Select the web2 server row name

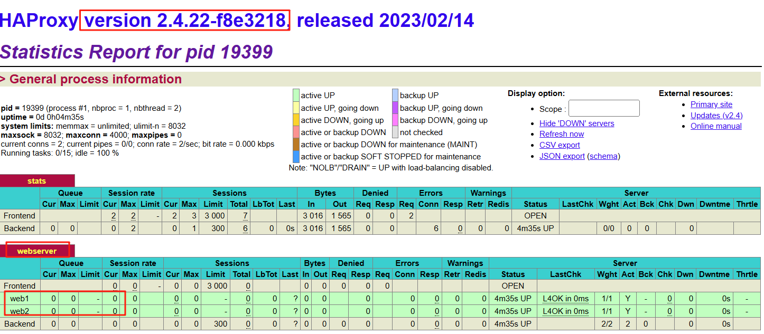point(20,311)
